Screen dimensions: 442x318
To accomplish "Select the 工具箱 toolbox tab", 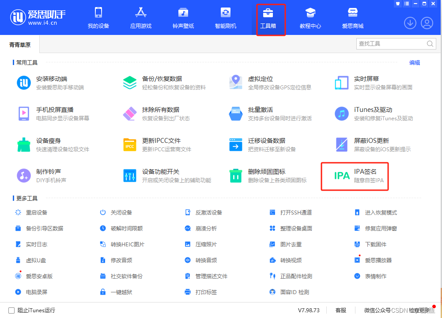I will tap(268, 18).
